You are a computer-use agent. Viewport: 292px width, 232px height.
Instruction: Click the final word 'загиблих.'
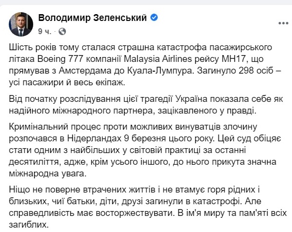29,225
